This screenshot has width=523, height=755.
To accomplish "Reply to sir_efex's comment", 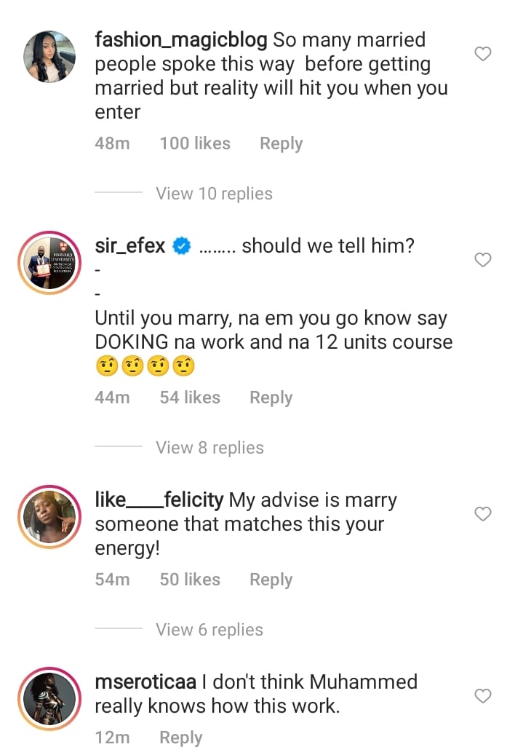I will pyautogui.click(x=271, y=398).
